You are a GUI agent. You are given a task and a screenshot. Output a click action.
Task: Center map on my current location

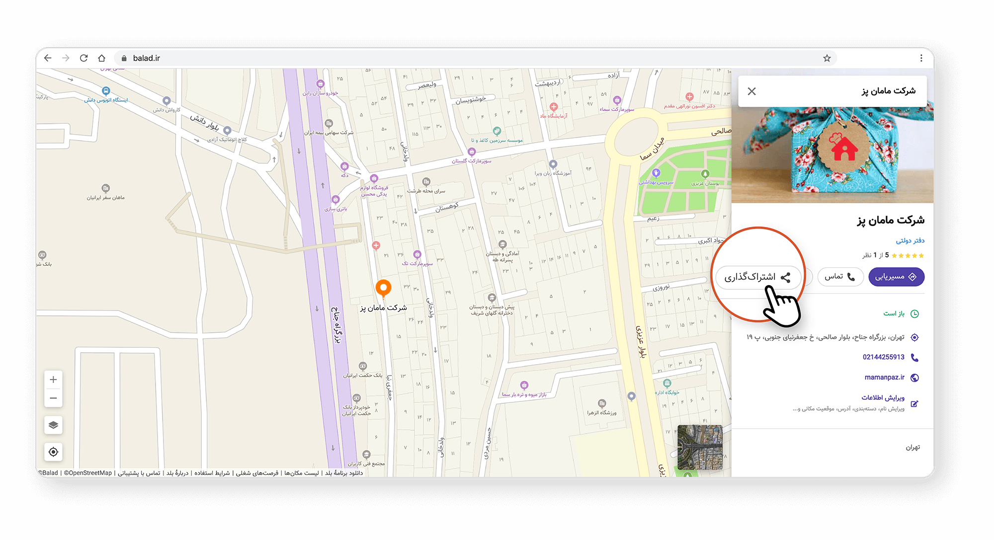coord(53,452)
